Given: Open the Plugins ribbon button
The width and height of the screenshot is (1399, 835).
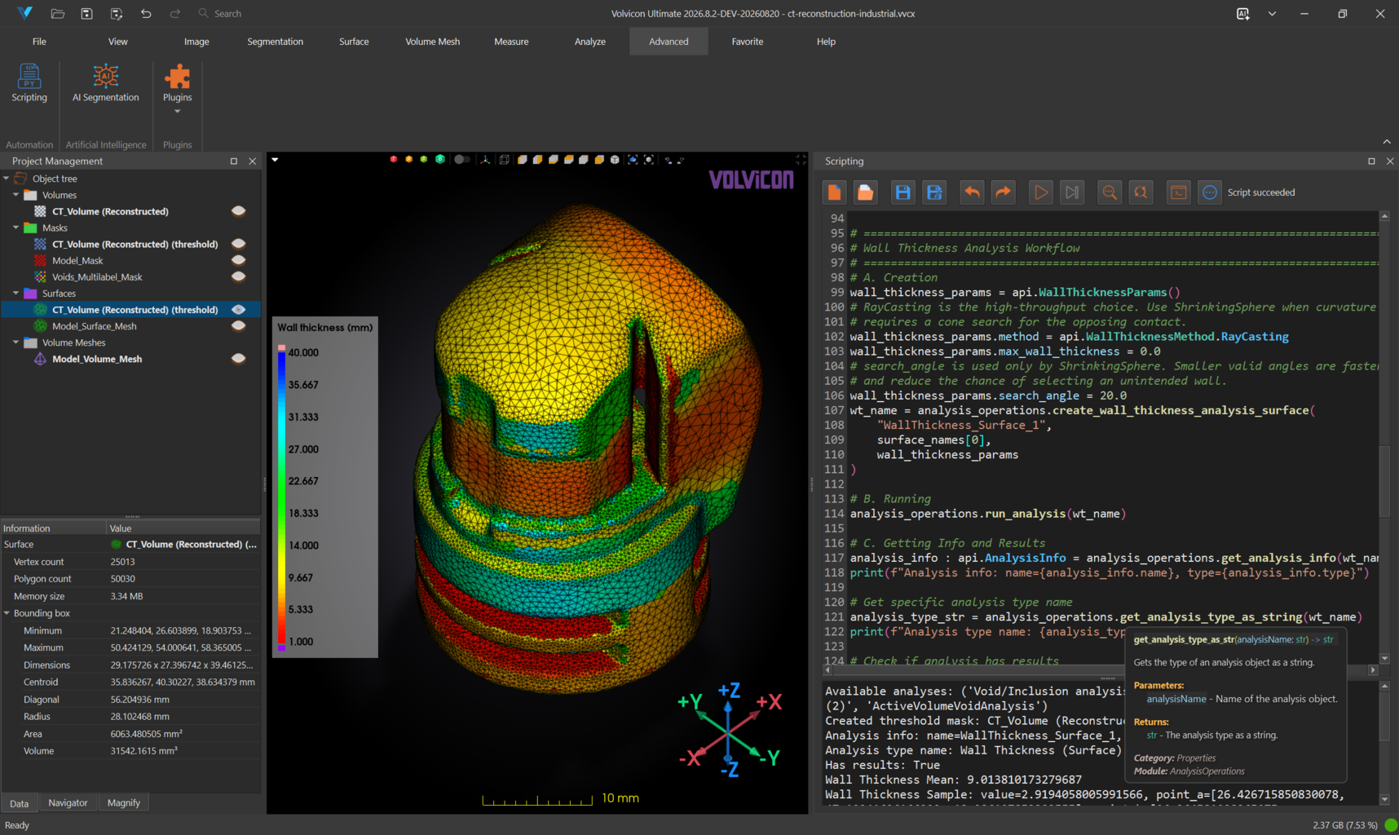Looking at the screenshot, I should (177, 88).
